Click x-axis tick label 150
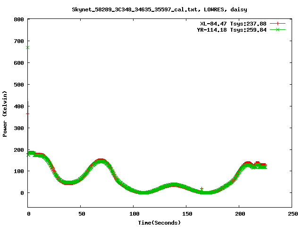The width and height of the screenshot is (302, 227). tap(187, 214)
